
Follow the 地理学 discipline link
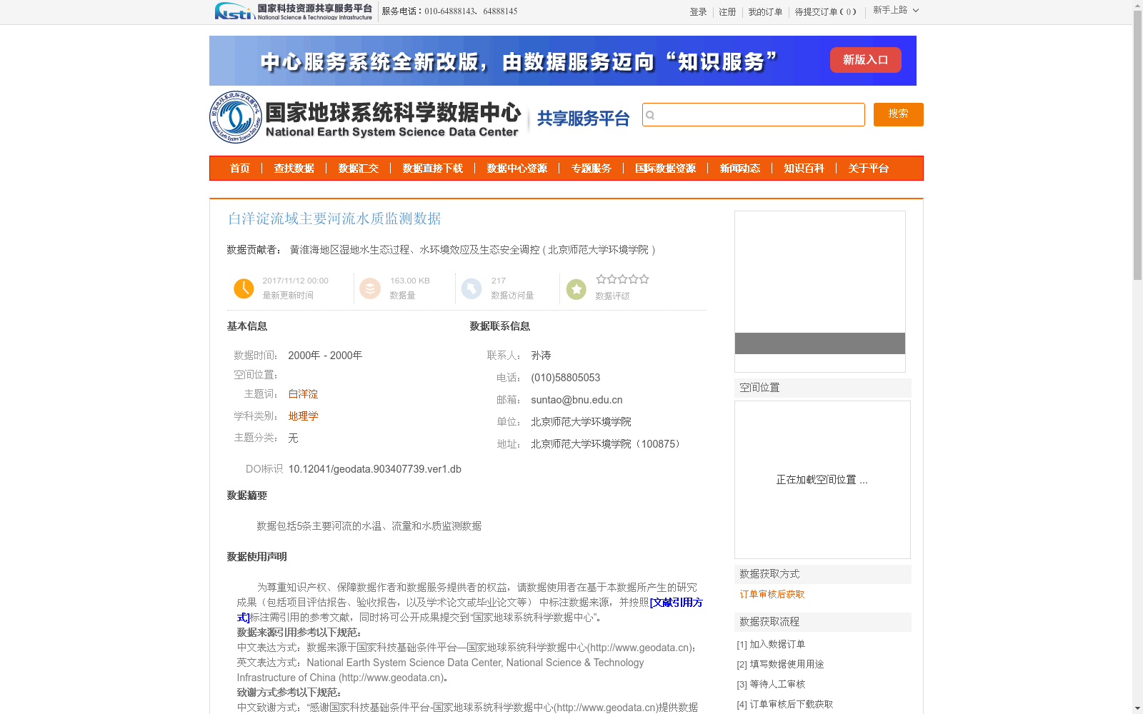point(302,416)
